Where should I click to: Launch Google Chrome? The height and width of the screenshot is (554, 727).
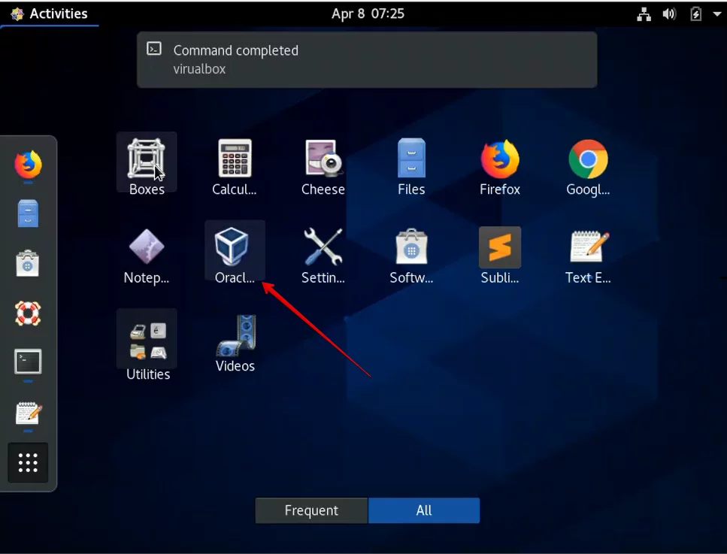tap(588, 165)
